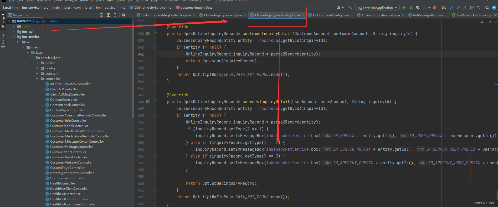
Task: Open Search Everywhere magnifier icon
Action: tap(487, 8)
